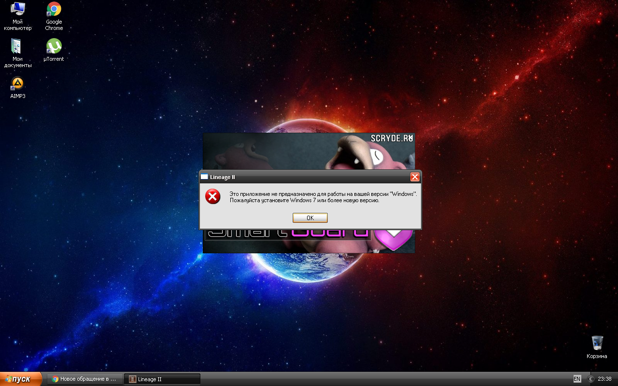Click the 23:38 taskbar clock

pos(604,379)
